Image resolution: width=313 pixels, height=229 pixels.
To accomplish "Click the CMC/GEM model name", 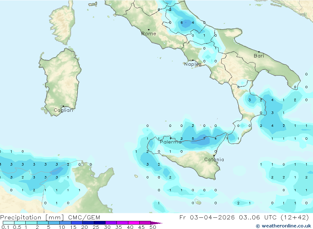I will (x=84, y=217).
